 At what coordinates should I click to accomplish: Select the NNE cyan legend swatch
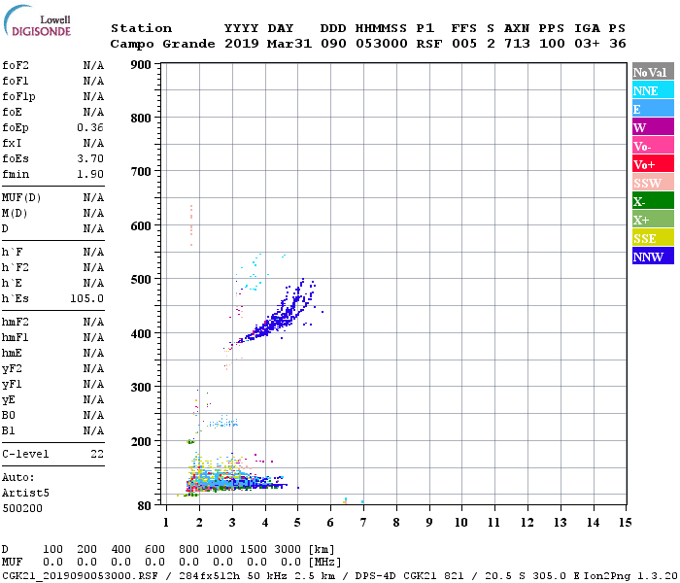(653, 90)
